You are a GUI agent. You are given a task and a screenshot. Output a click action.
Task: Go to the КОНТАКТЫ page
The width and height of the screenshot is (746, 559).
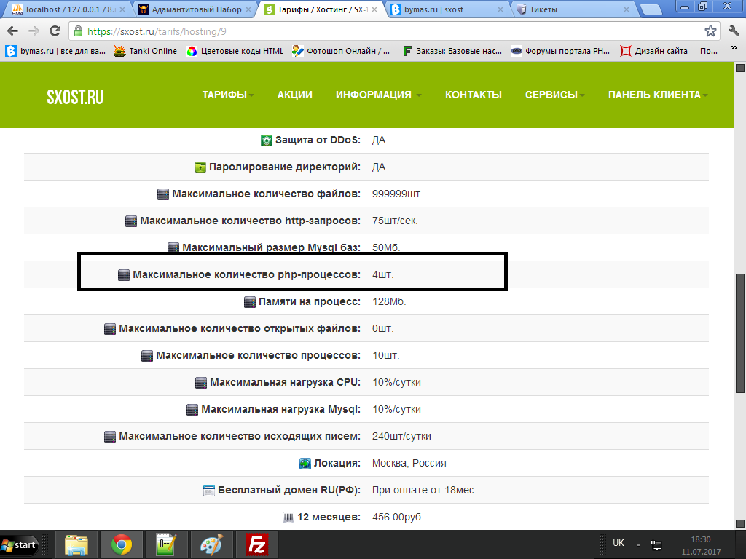[x=473, y=95]
